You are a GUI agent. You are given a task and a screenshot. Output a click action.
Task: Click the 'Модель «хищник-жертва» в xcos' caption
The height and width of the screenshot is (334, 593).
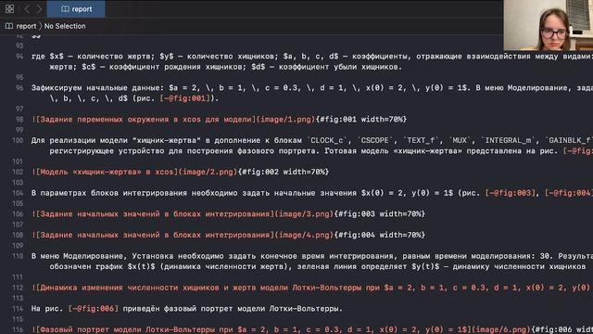coord(107,172)
